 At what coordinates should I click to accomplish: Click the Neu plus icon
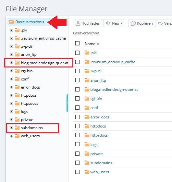pyautogui.click(x=108, y=23)
